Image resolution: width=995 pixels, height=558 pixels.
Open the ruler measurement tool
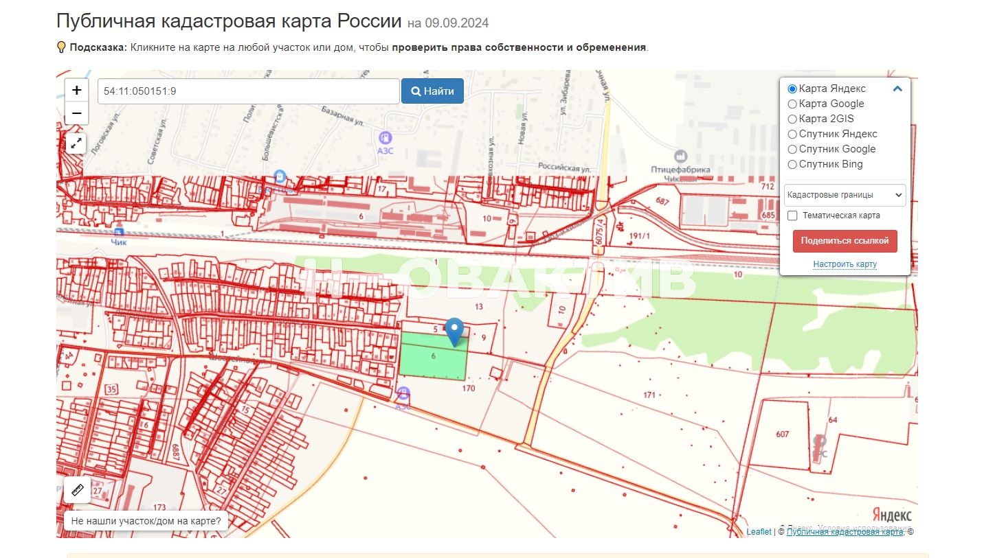[77, 490]
